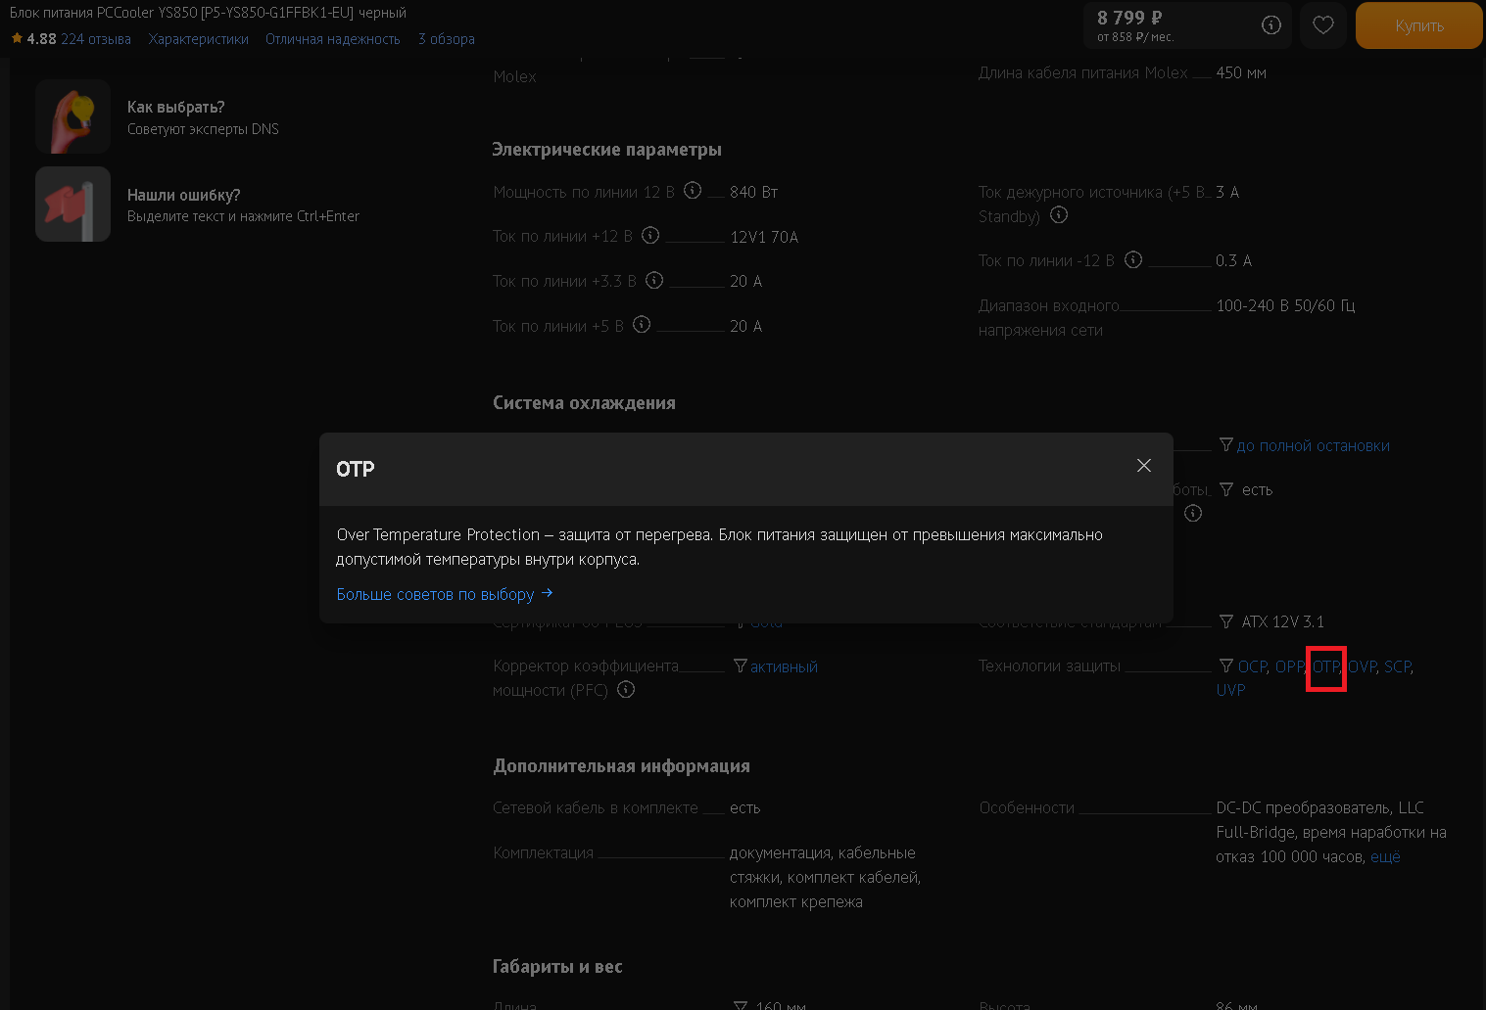Open the 'OCP' protection link
The image size is (1486, 1010).
pos(1253,666)
